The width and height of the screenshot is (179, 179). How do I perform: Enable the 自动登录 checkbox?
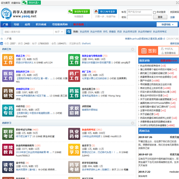click(x=155, y=12)
